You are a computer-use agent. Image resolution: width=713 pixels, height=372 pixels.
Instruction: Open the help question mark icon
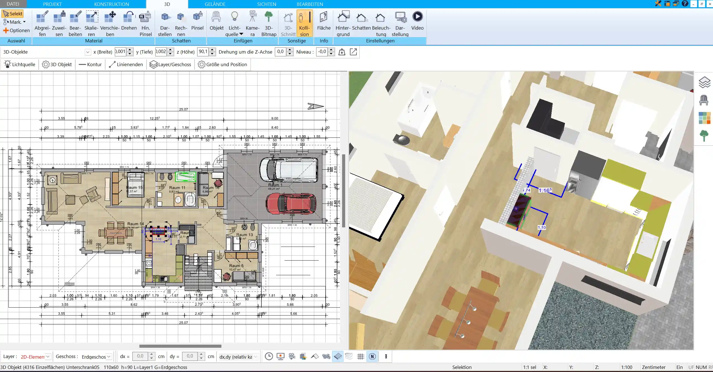(685, 4)
